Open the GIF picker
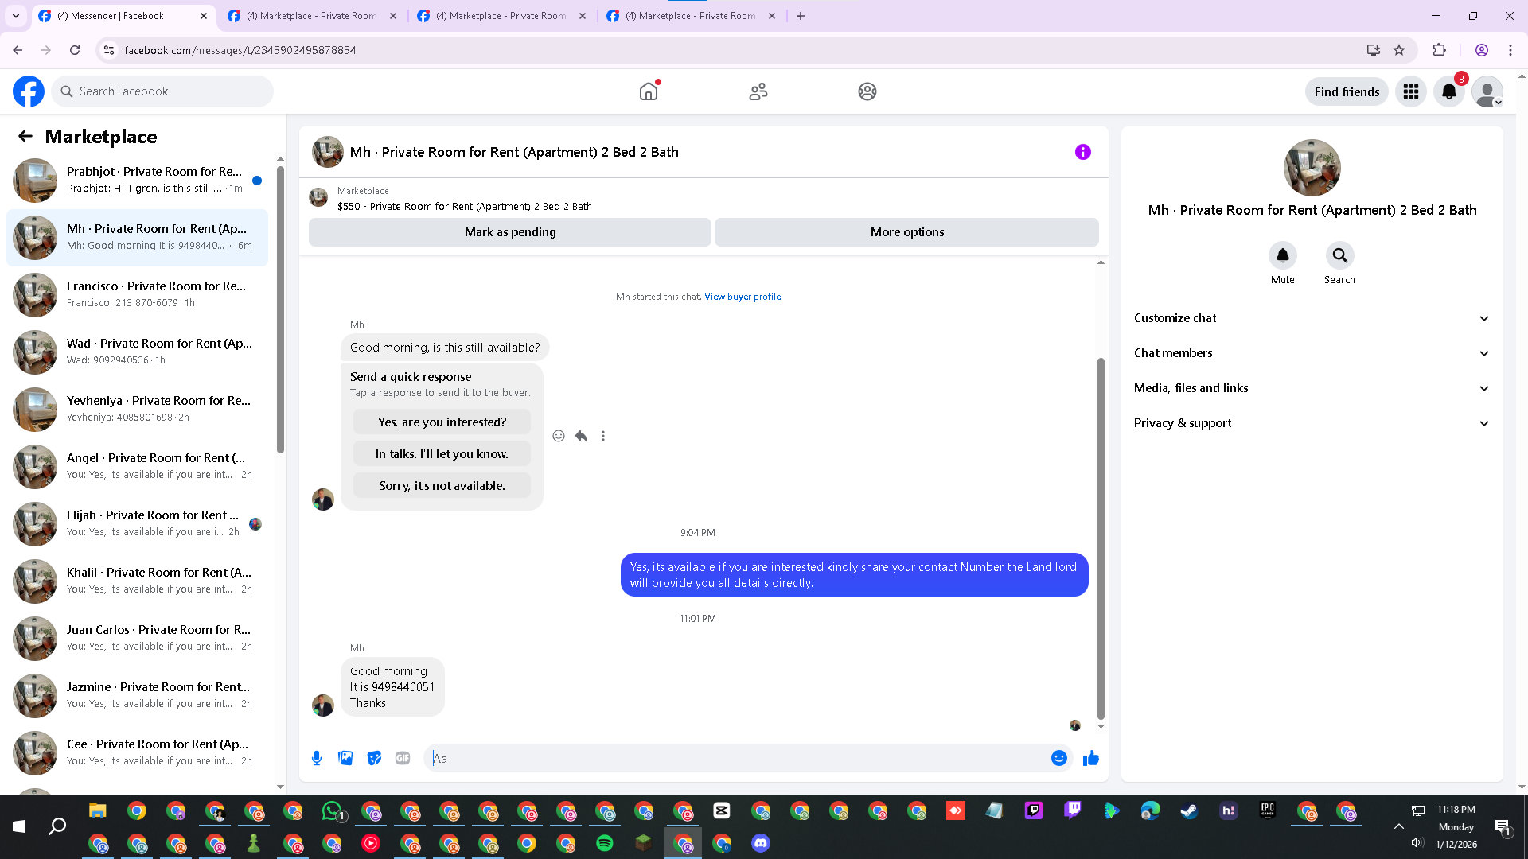Screen dimensions: 1528x859 pos(403,758)
